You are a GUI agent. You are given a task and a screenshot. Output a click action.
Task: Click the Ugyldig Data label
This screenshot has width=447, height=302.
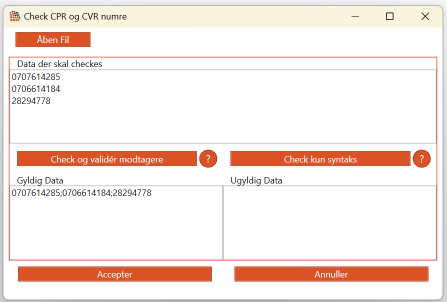[x=256, y=180]
